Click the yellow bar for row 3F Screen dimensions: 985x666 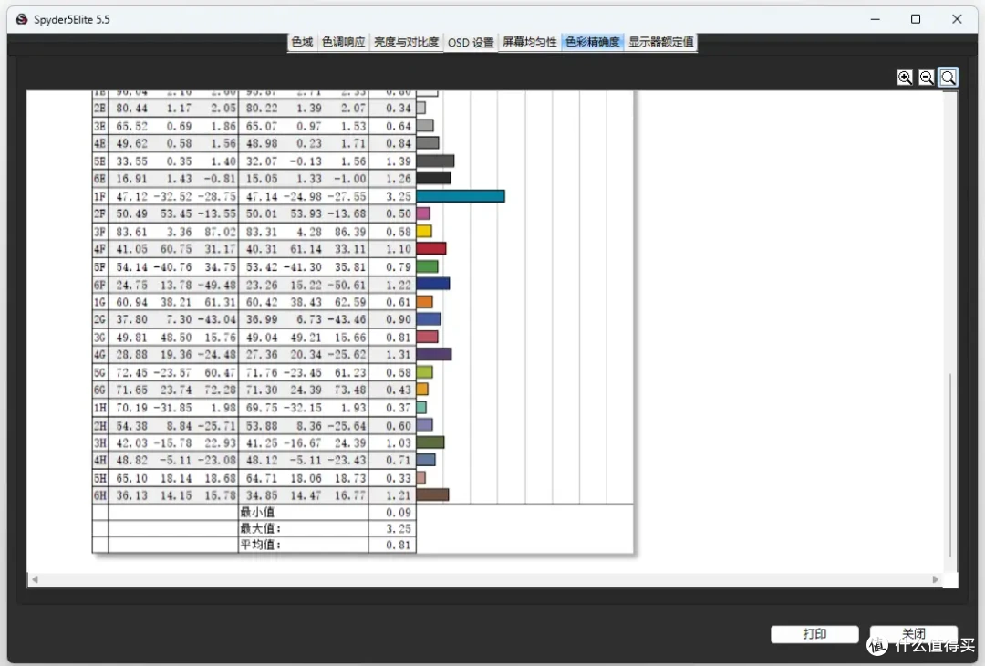click(424, 231)
